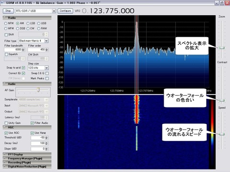Expand the Recording (Plugin) section
The image size is (230, 172).
[5, 162]
